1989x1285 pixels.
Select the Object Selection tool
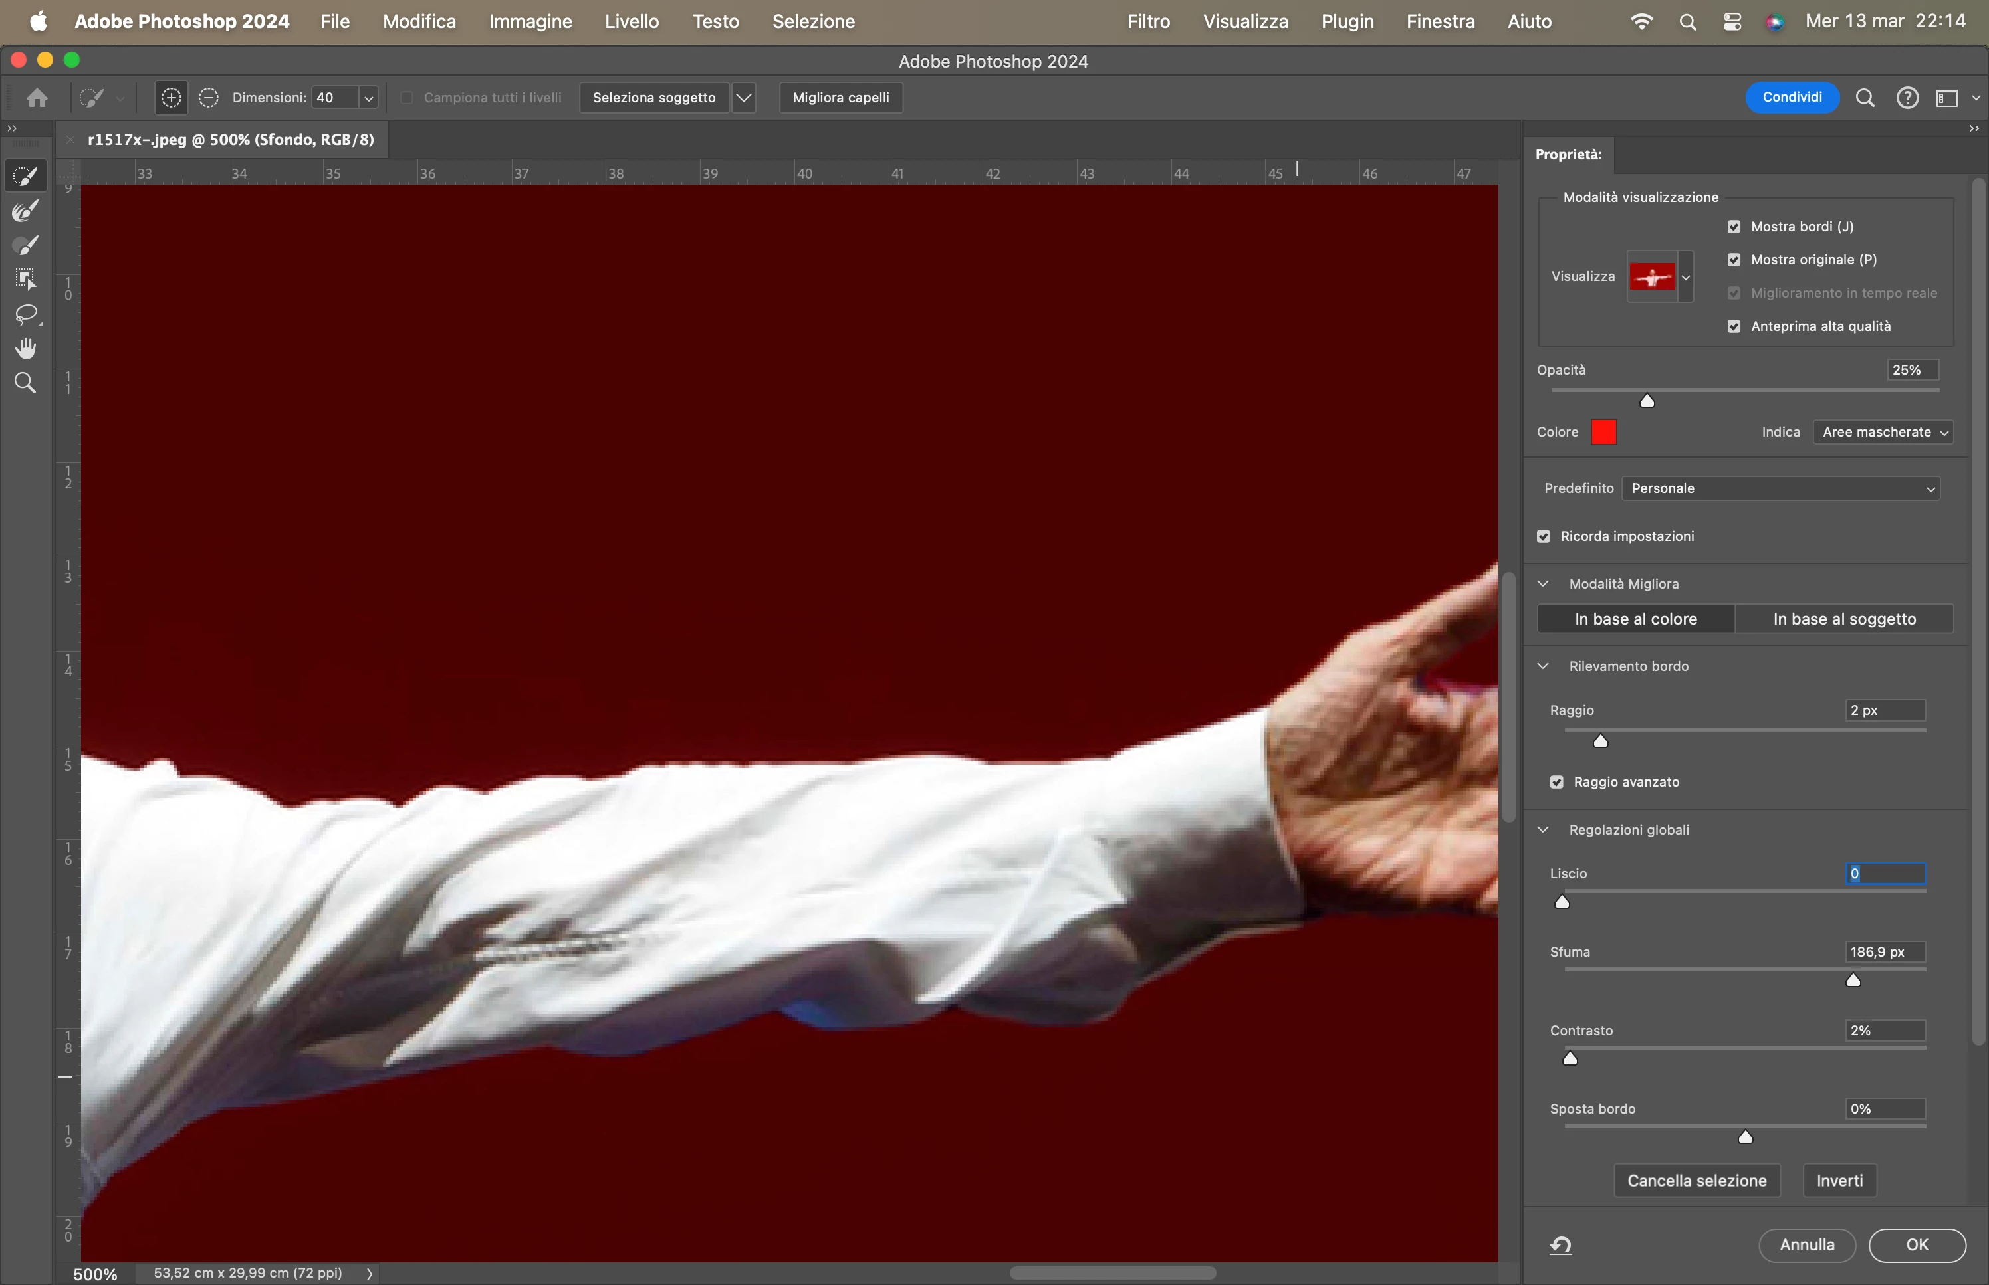coord(26,280)
